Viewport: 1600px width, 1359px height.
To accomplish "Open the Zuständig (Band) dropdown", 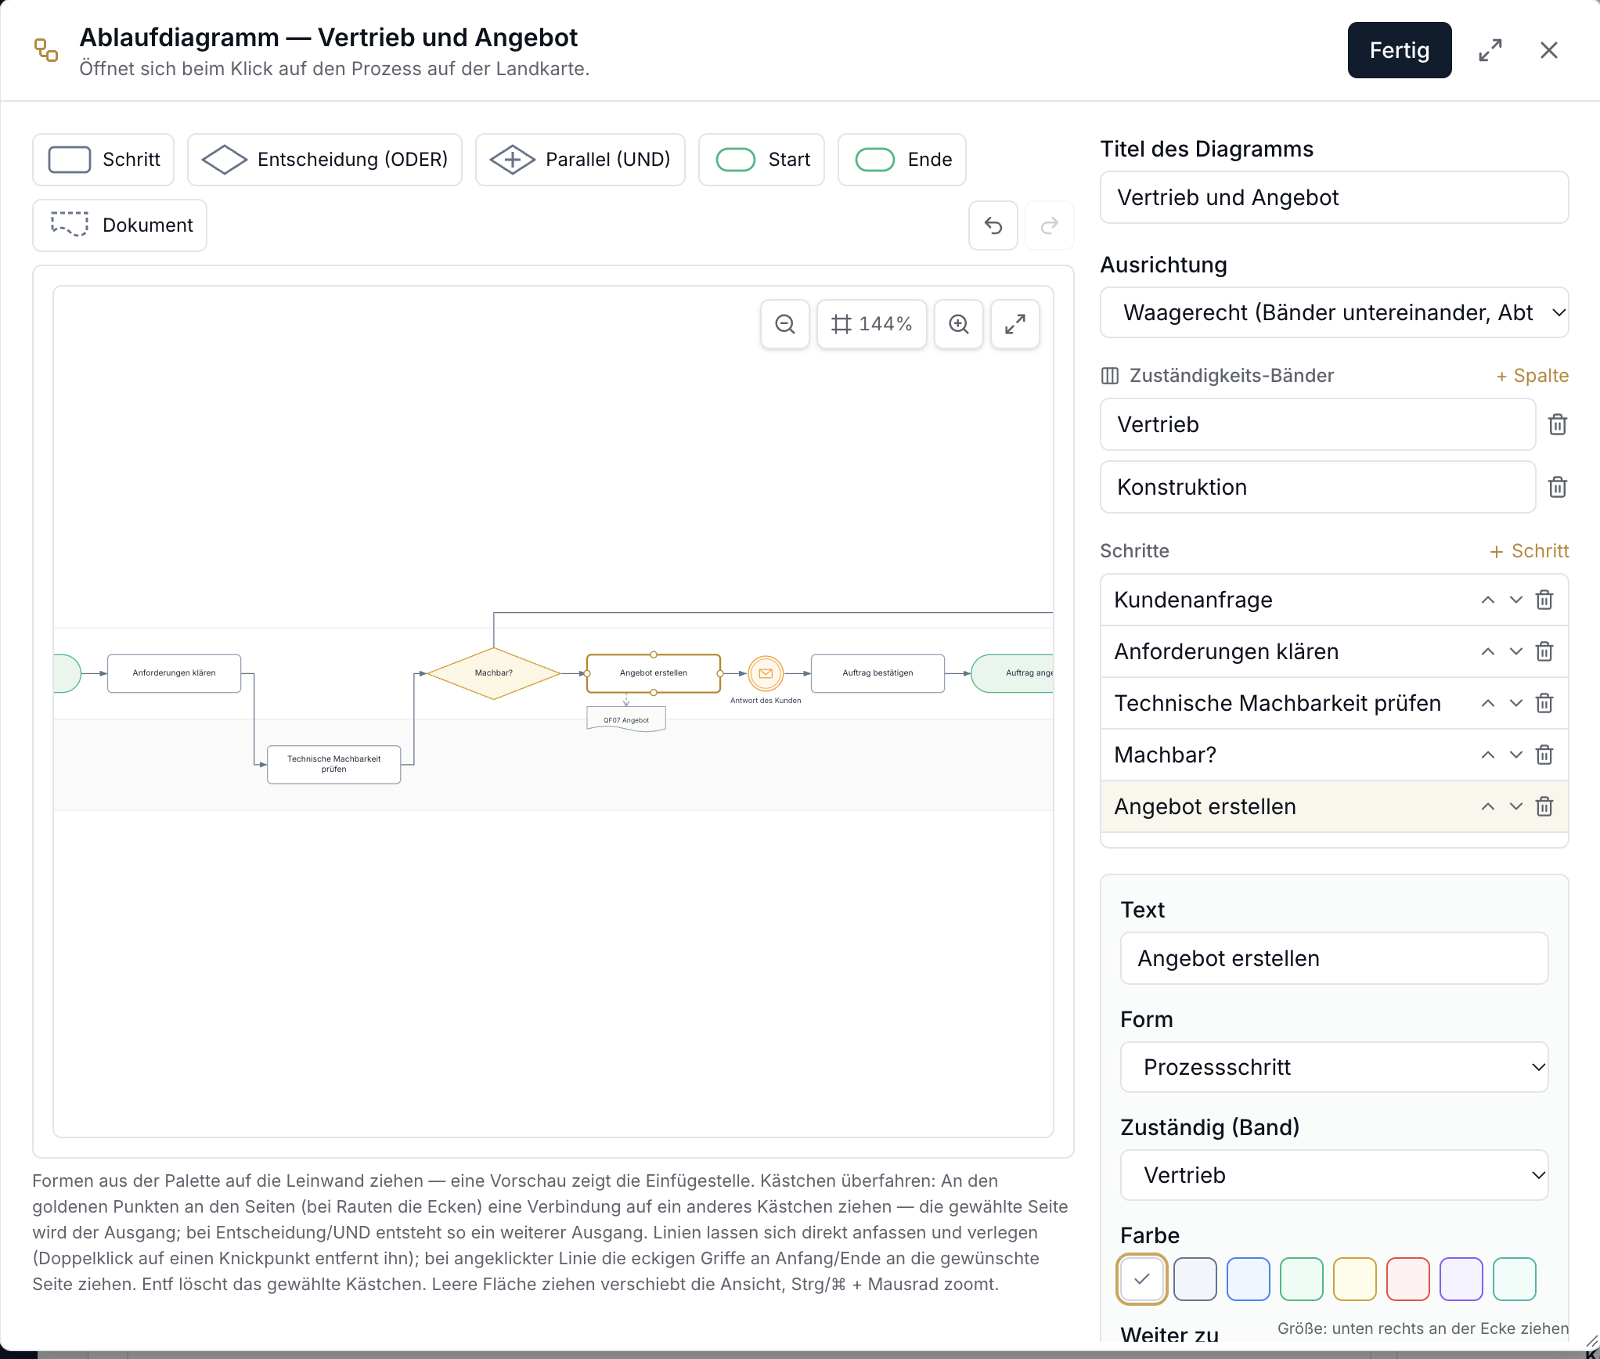I will click(1334, 1175).
